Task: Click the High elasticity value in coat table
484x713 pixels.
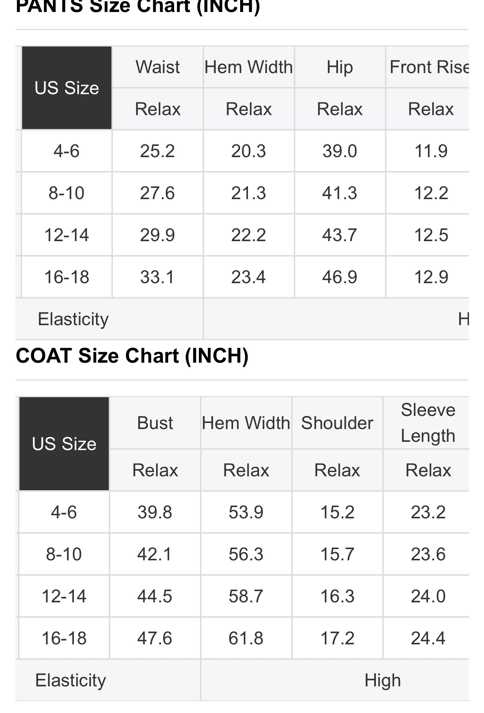Action: click(382, 680)
